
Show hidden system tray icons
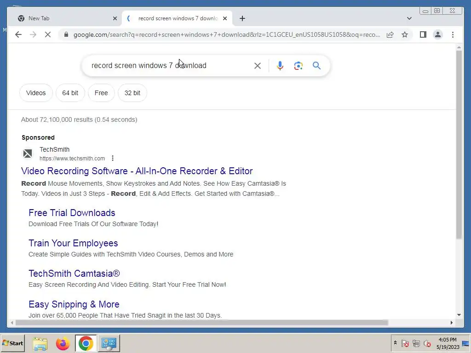coord(395,343)
